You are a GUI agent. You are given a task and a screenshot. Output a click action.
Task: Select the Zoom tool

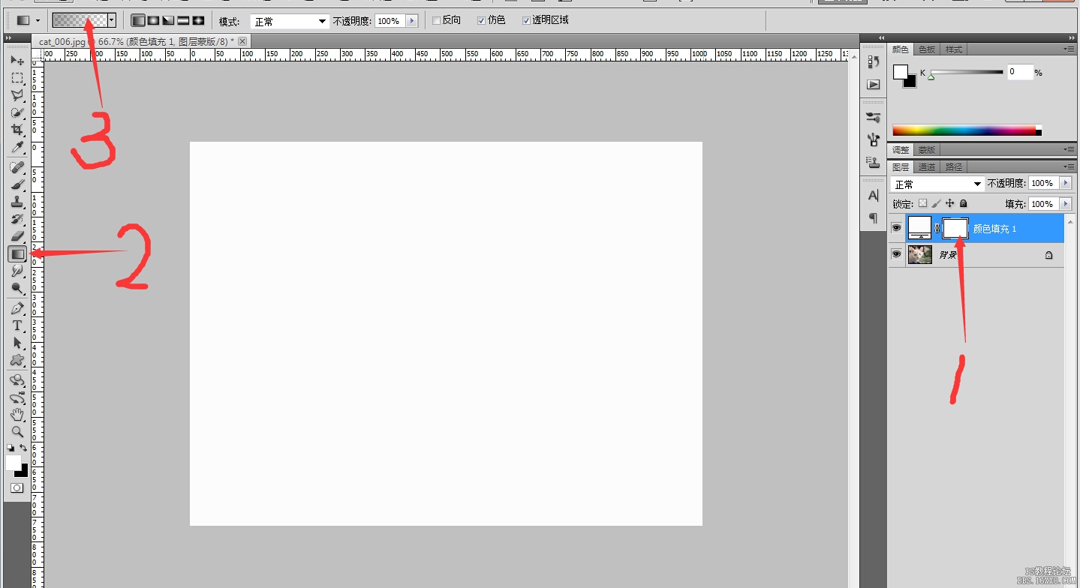click(17, 431)
